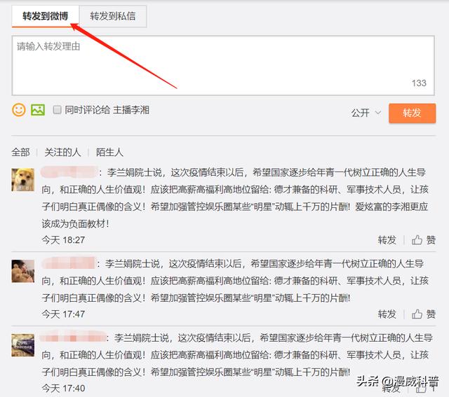449x397 pixels.
Task: Click 赞 text on 17:47 comment
Action: (431, 314)
